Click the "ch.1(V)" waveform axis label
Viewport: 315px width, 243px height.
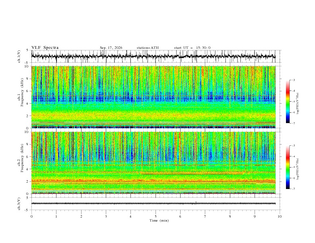point(19,56)
